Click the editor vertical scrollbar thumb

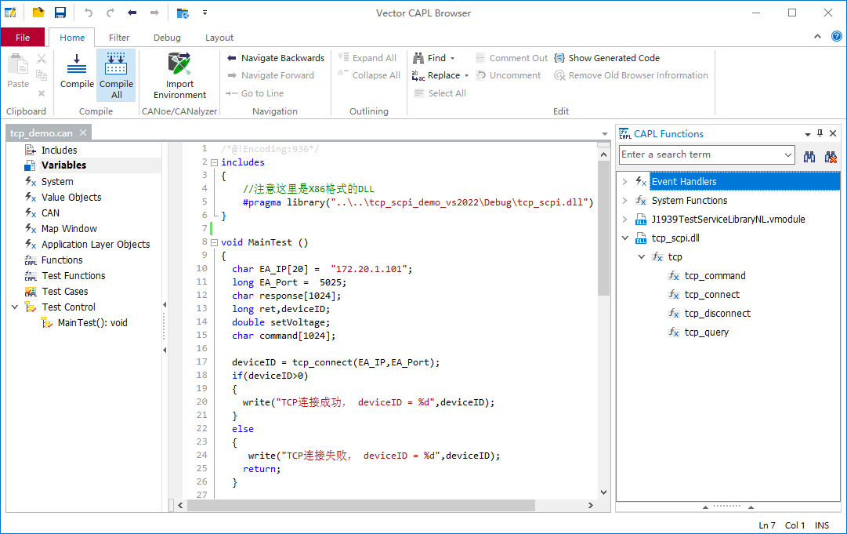tap(603, 228)
